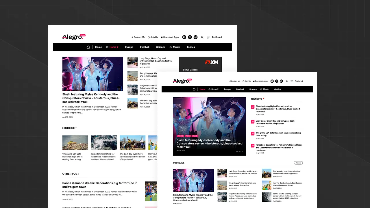Click the Alegro logo on the front page
The image size is (370, 208).
point(182,81)
